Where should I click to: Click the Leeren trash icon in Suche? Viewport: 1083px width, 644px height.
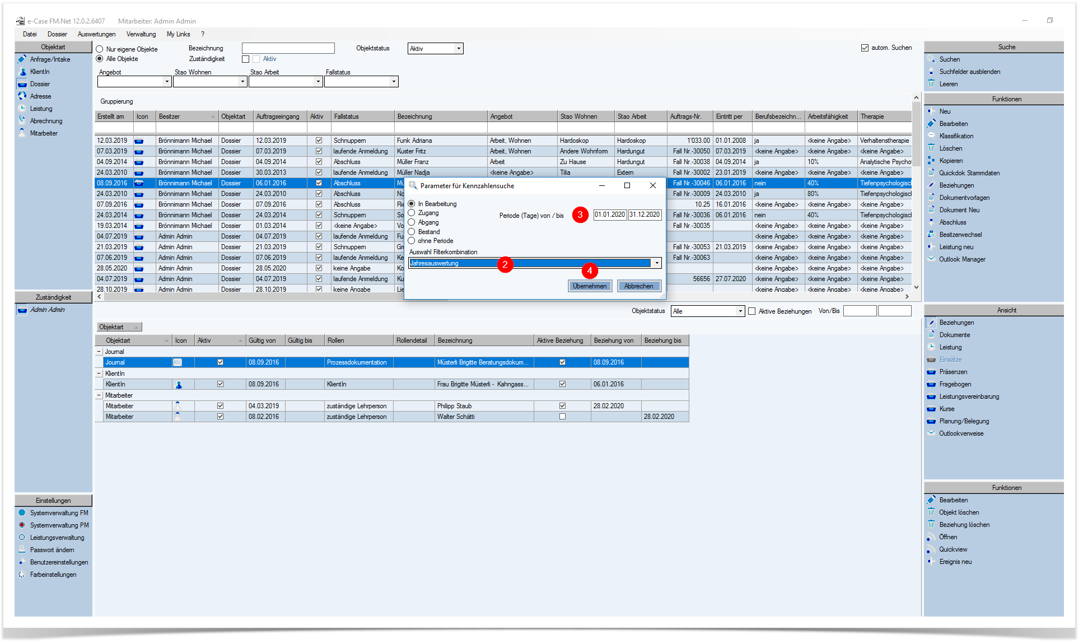[x=931, y=84]
